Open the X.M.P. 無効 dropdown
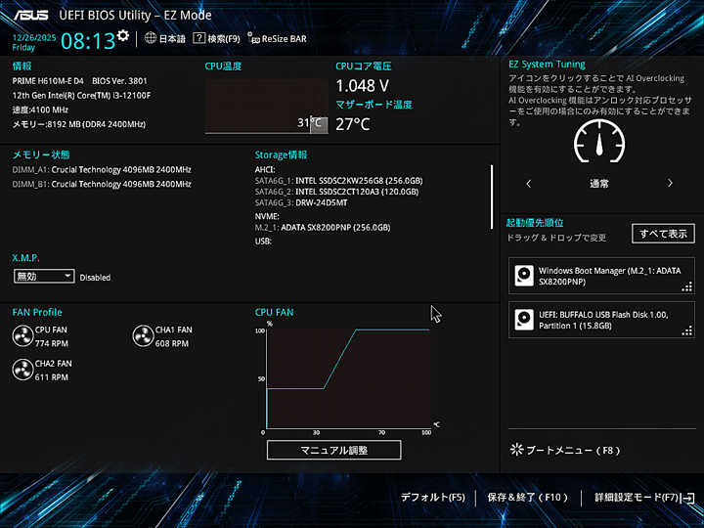The width and height of the screenshot is (704, 528). tap(44, 277)
